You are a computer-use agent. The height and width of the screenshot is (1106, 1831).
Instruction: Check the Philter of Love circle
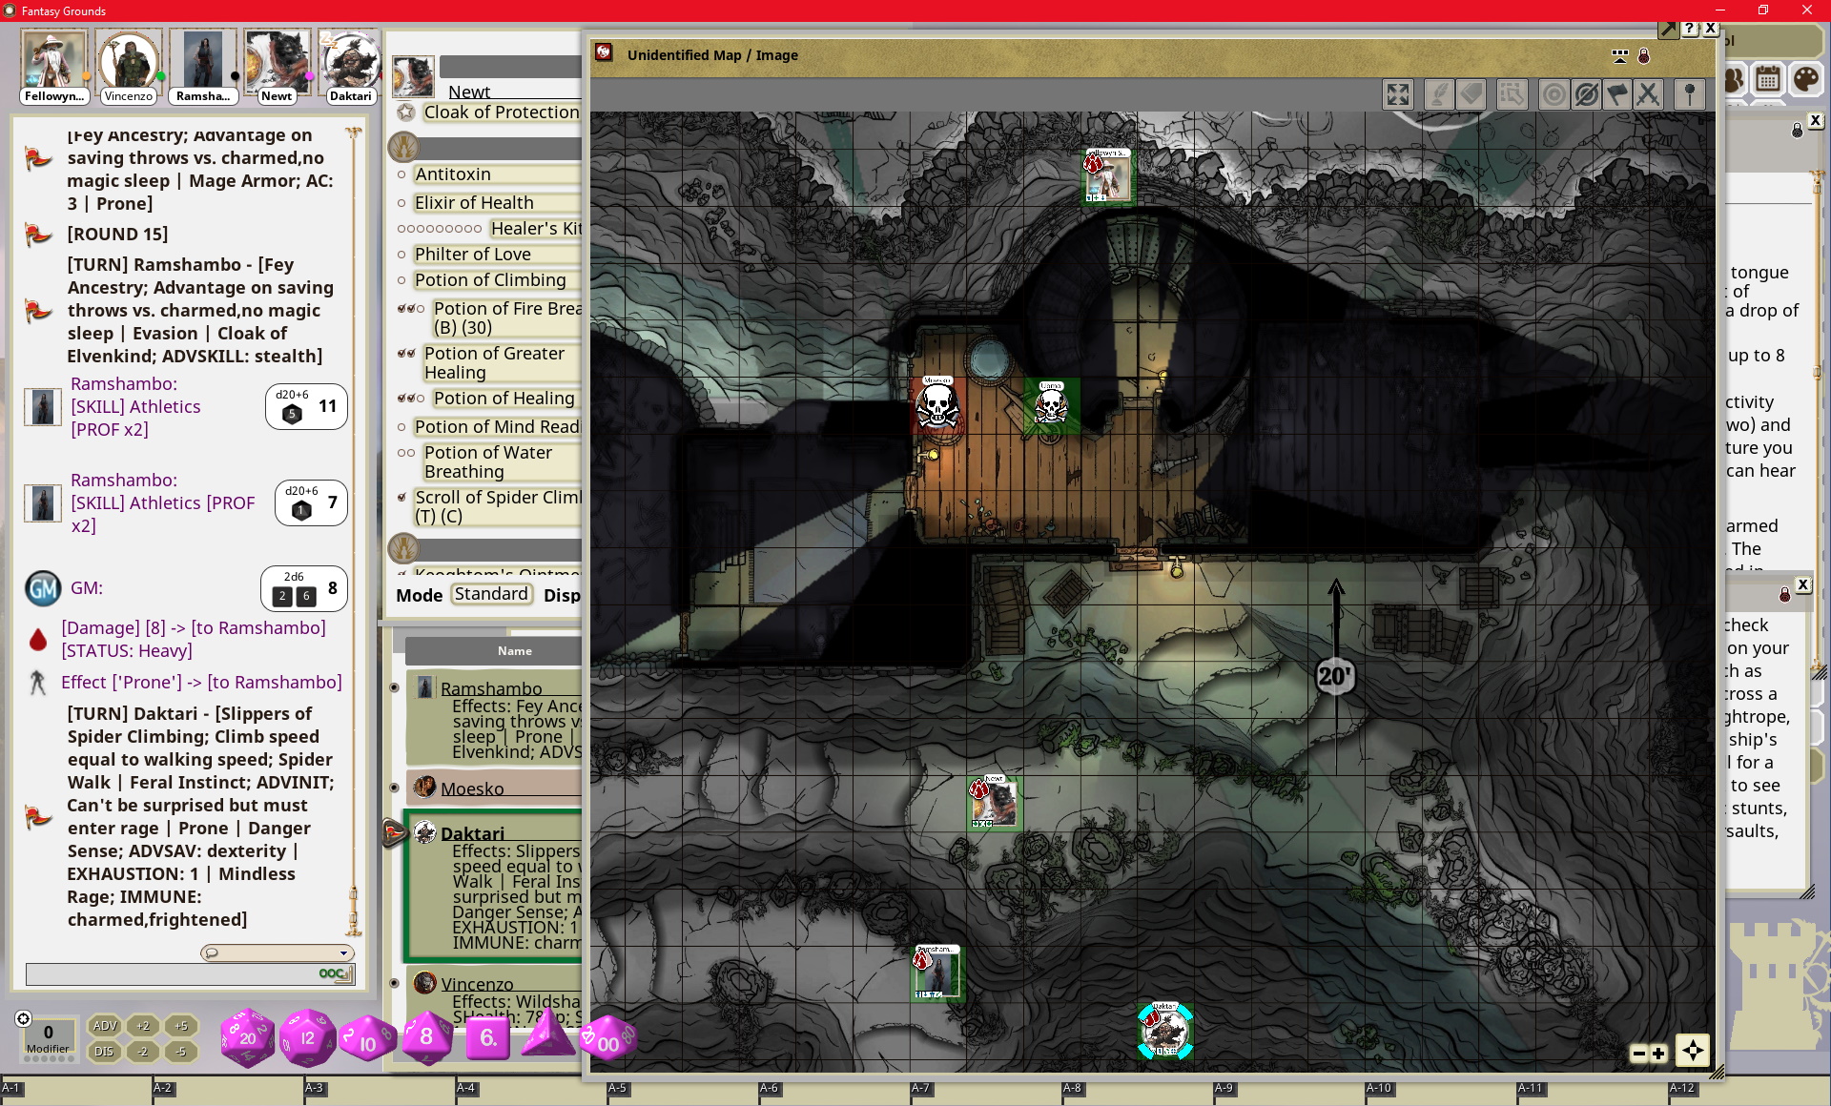tap(401, 255)
